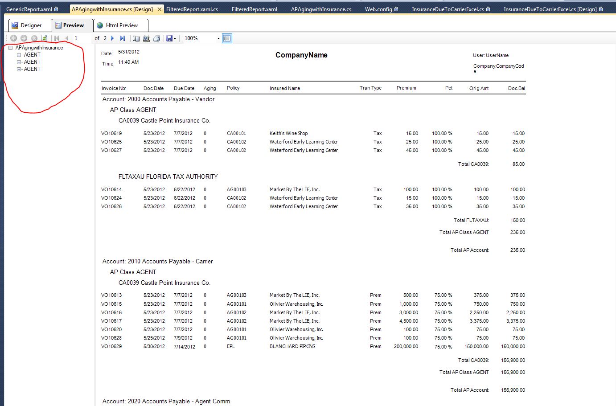Screen dimensions: 616x406
Task: Open Print Preview from the toolbar
Action: [146, 38]
